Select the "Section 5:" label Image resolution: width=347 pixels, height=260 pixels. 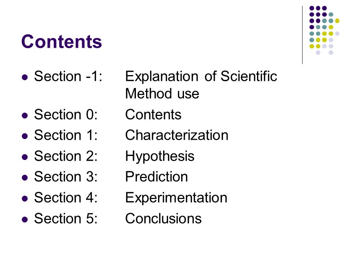coord(66,218)
